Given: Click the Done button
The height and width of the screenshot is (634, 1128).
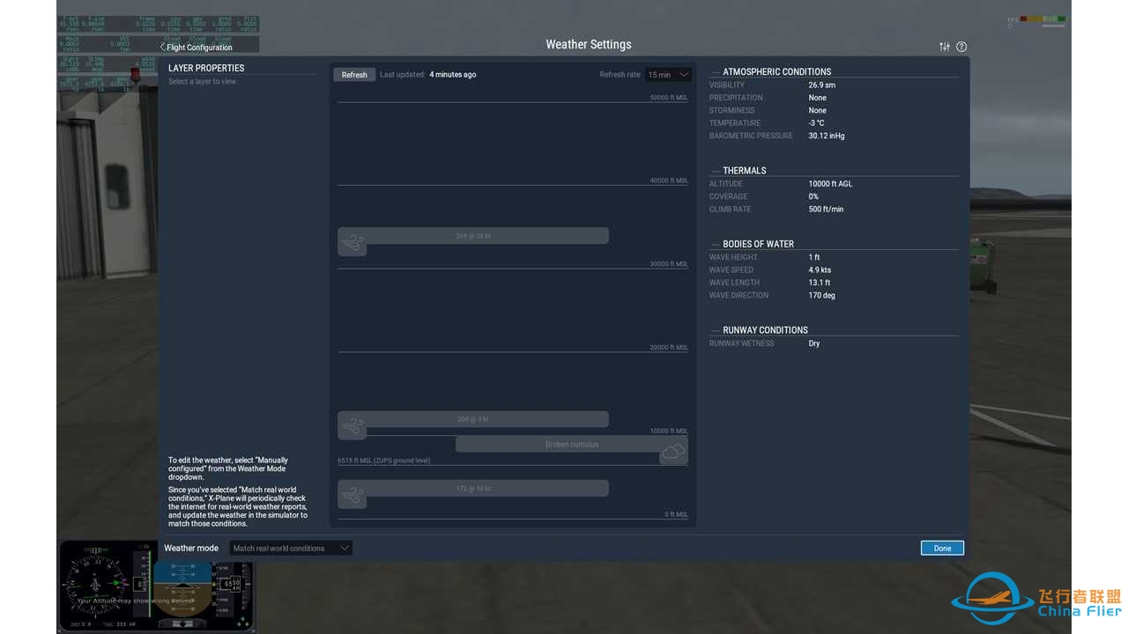Looking at the screenshot, I should [x=942, y=548].
